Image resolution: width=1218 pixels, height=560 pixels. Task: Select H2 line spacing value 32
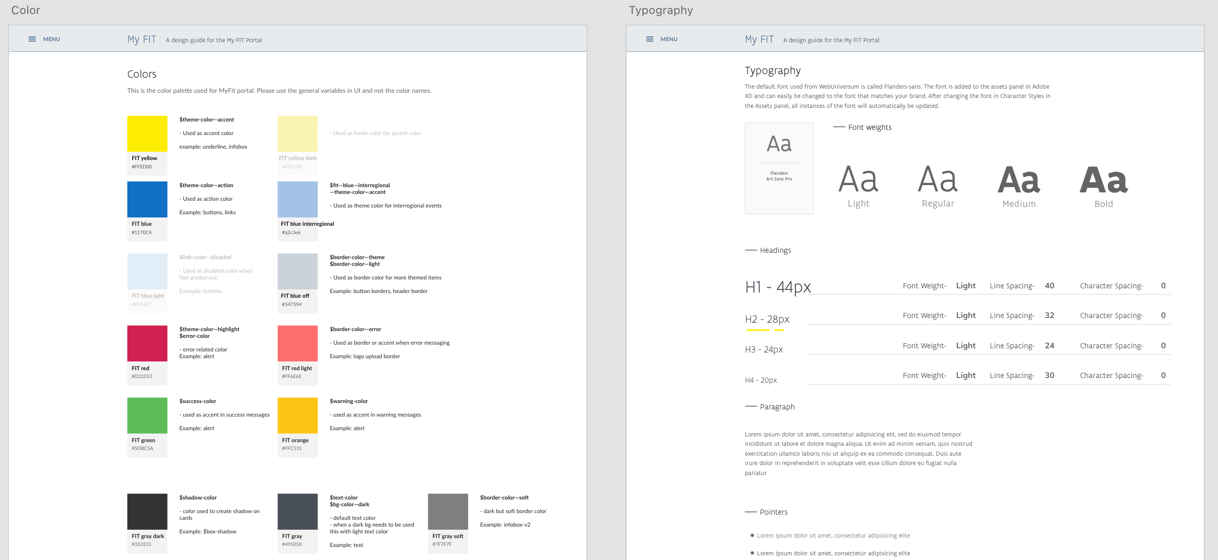pos(1050,315)
